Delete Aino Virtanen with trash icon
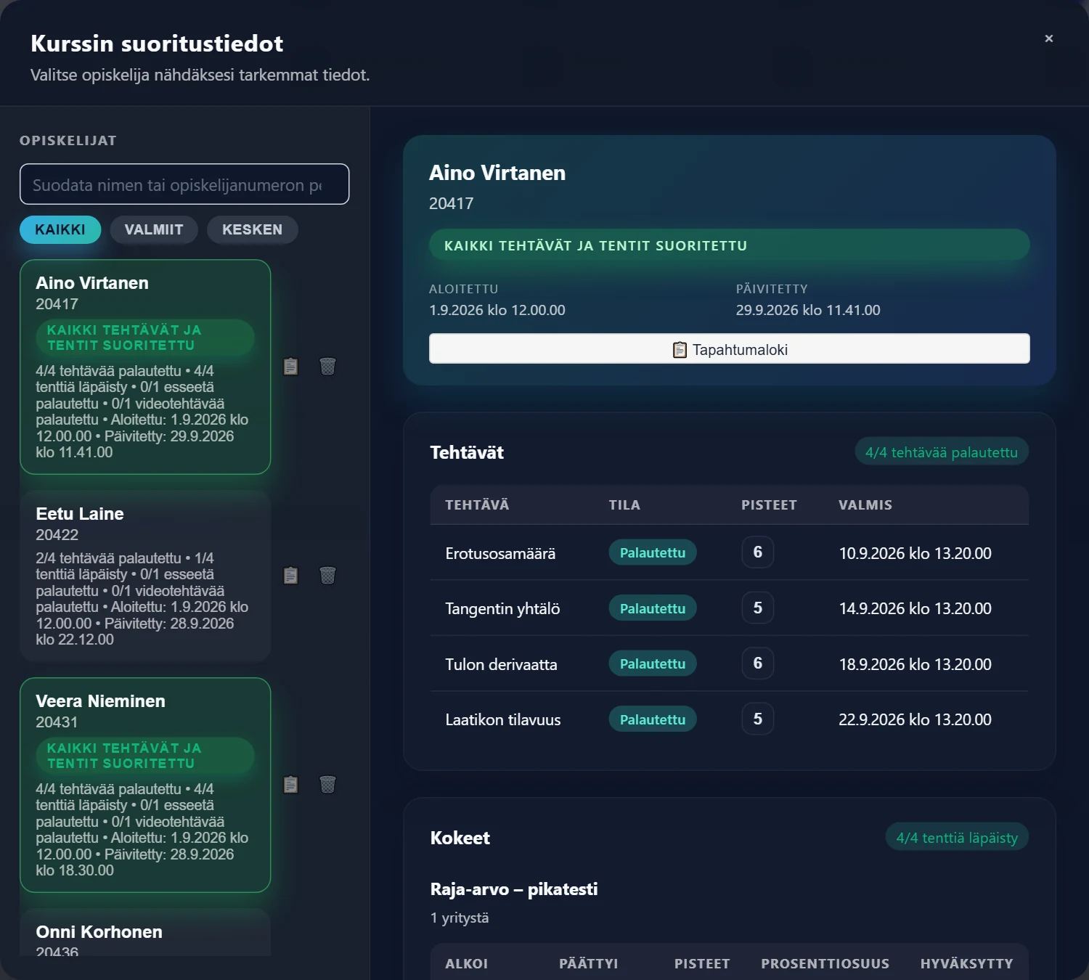The image size is (1089, 980). pyautogui.click(x=327, y=367)
